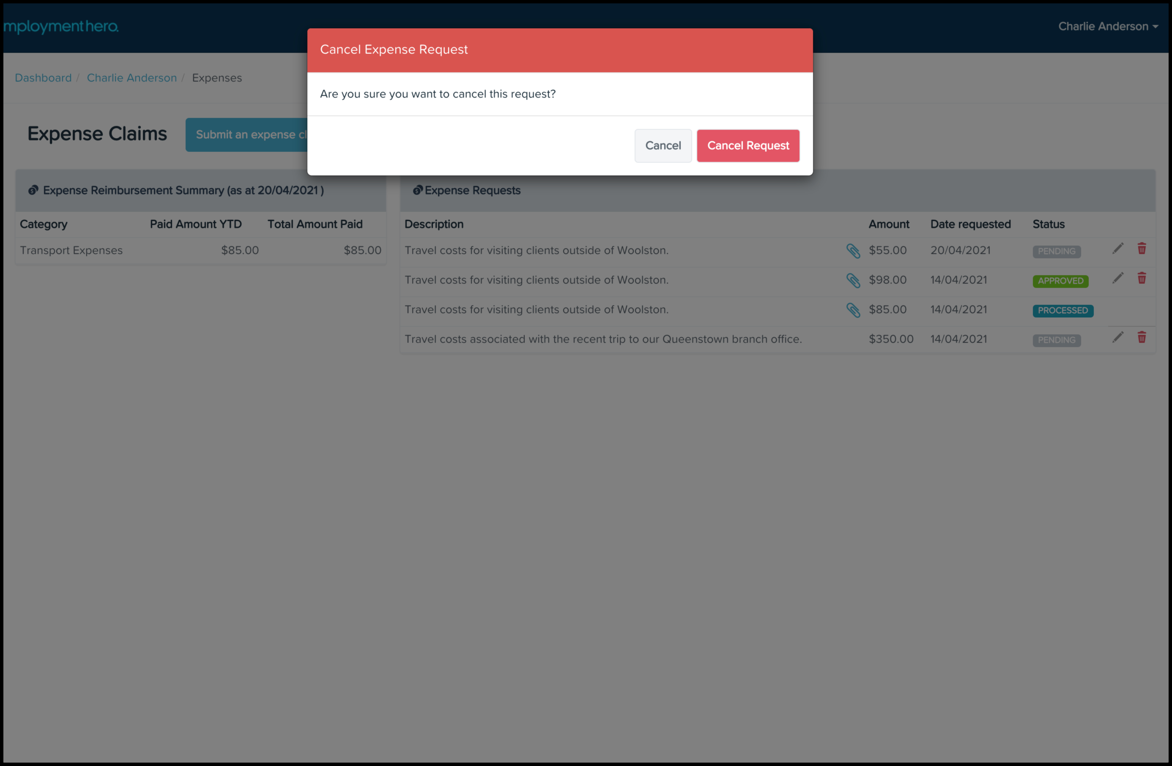Open attachment paperclip for $98.00 expense

[853, 281]
